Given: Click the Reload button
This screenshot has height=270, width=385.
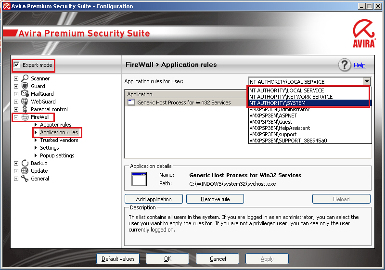Looking at the screenshot, I should [x=341, y=199].
